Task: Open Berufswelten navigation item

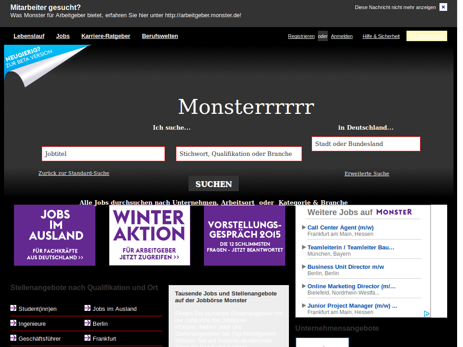Action: pyautogui.click(x=160, y=36)
